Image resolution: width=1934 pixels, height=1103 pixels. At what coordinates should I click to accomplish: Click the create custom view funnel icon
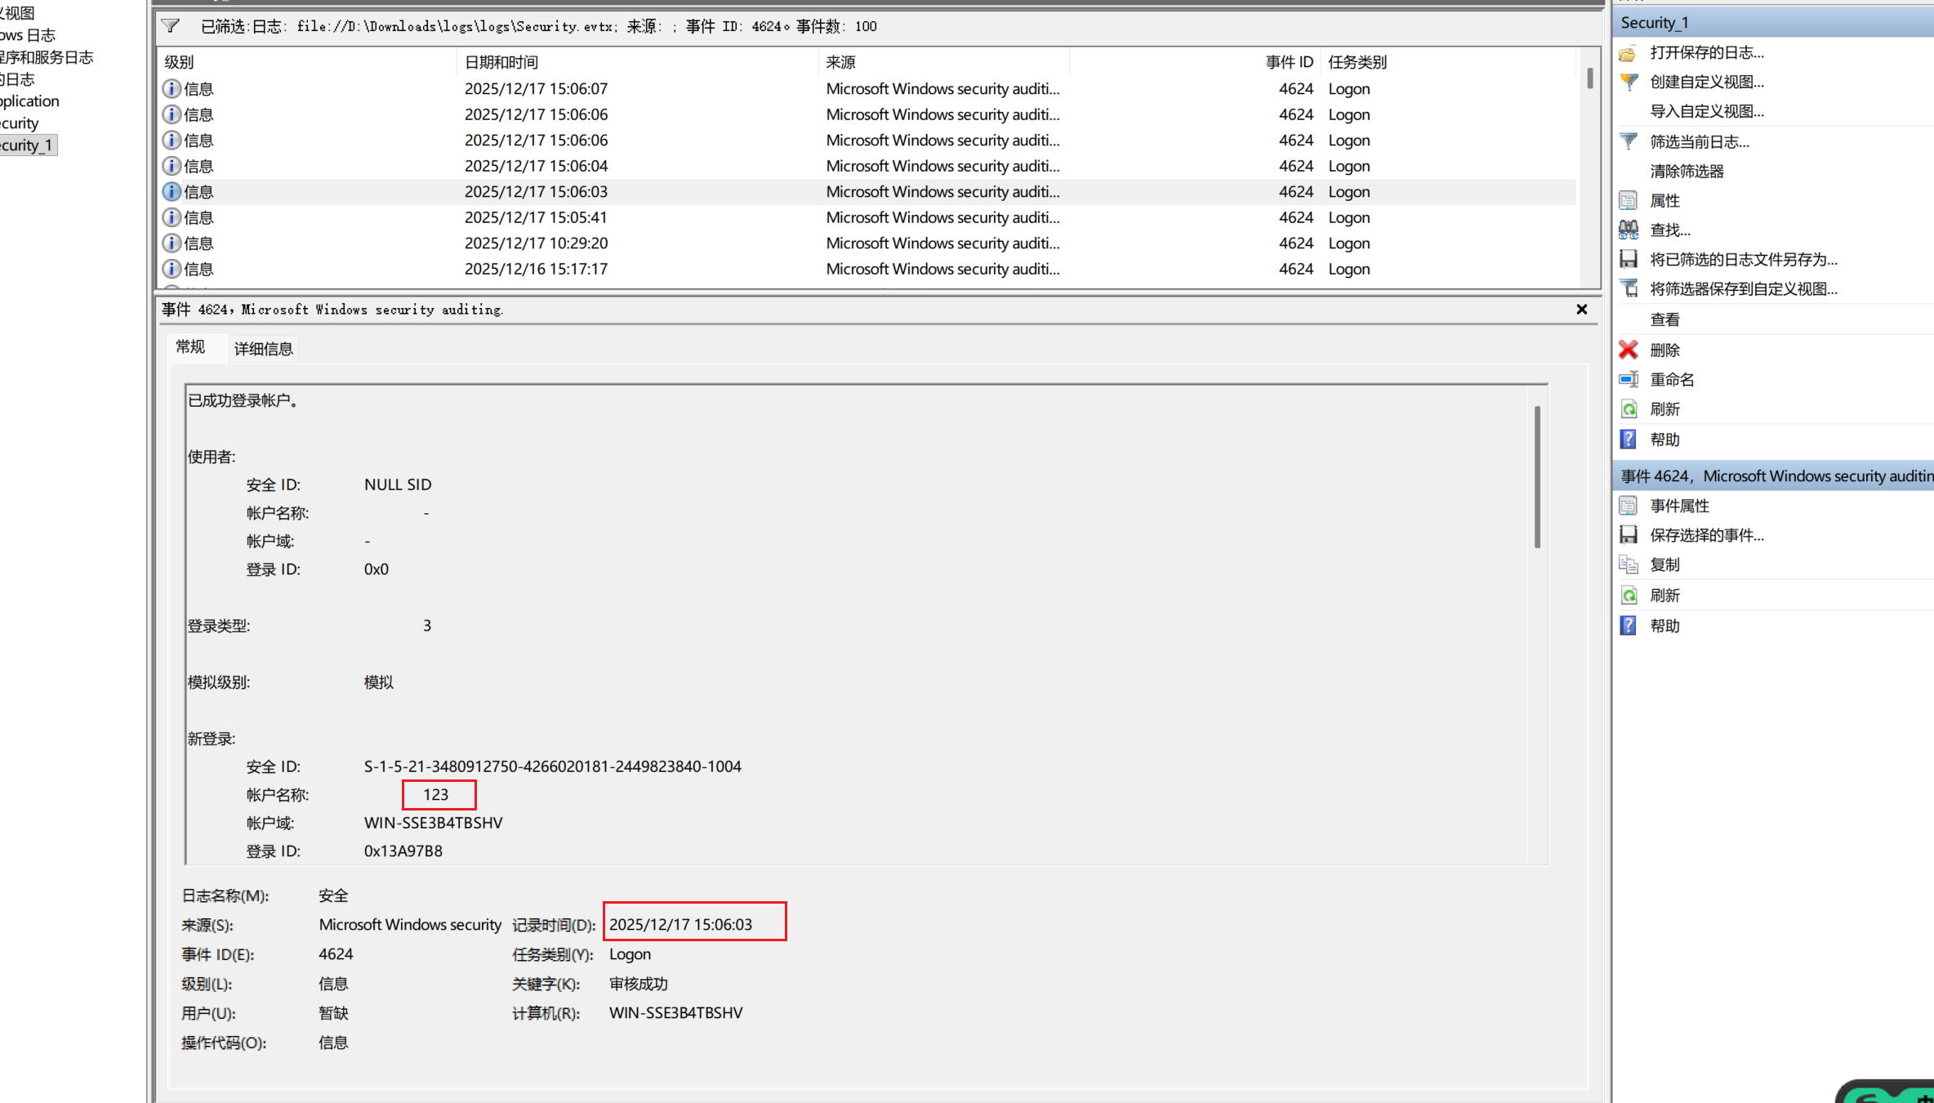[x=1629, y=82]
